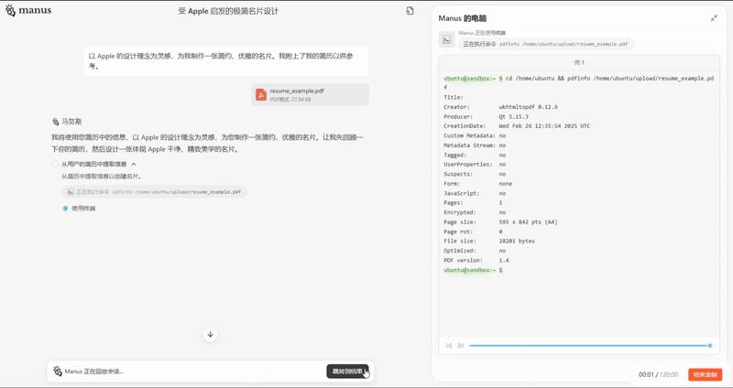733x388 pixels.
Task: Click the red PDF icon on resume_example.pdf
Action: pyautogui.click(x=260, y=94)
